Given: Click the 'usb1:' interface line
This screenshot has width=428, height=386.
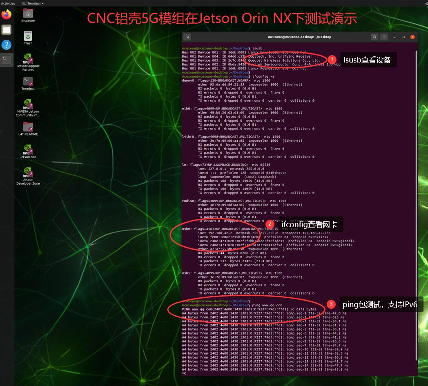Looking at the screenshot, I should click(x=232, y=273).
